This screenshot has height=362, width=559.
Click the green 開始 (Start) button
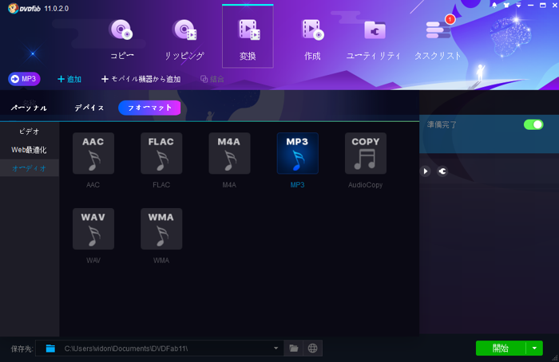pyautogui.click(x=501, y=348)
